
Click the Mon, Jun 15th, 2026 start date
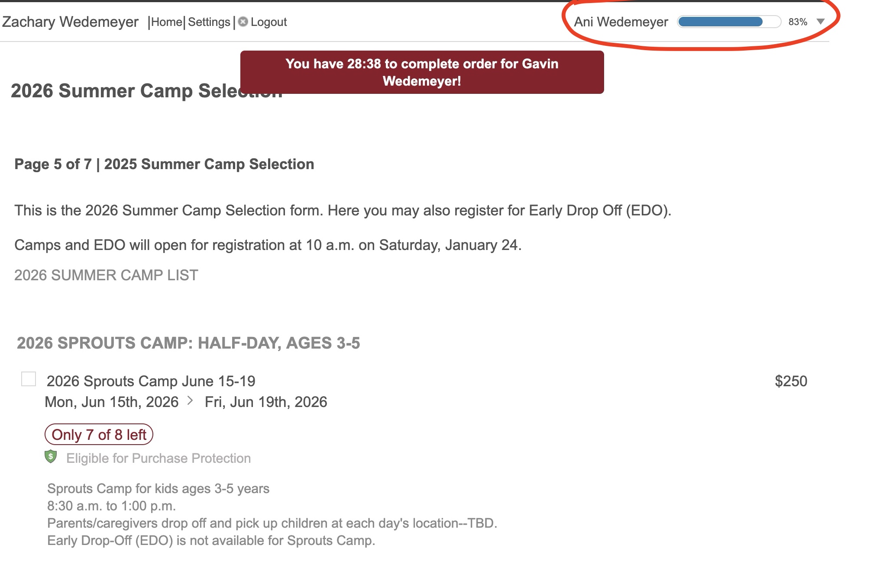(x=112, y=402)
